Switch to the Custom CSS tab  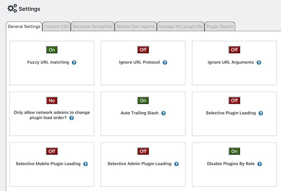(57, 27)
